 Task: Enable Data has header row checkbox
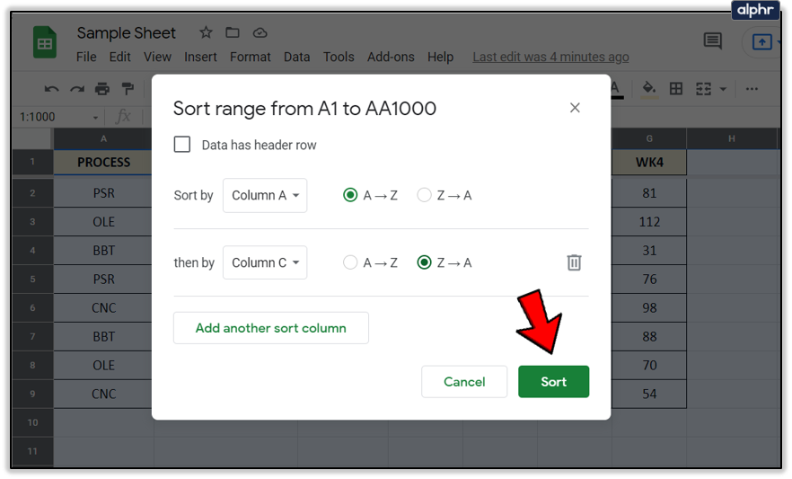(x=182, y=145)
